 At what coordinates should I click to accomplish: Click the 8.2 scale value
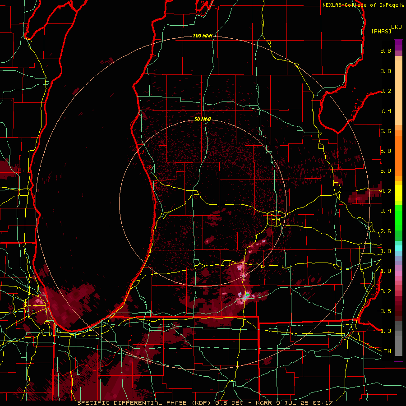386,91
